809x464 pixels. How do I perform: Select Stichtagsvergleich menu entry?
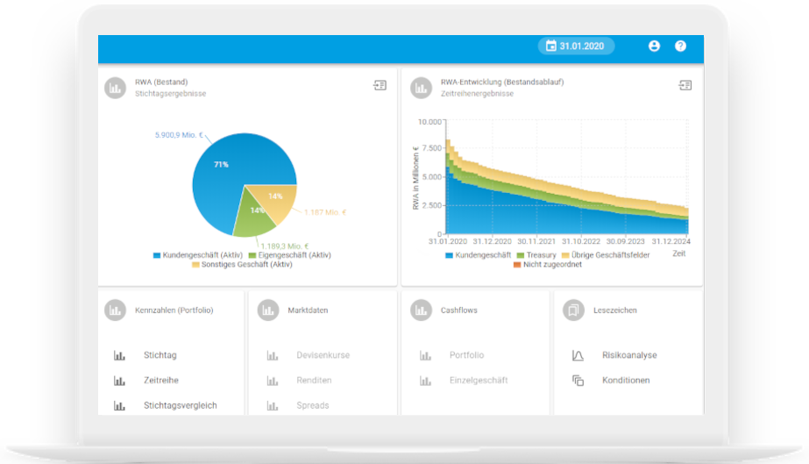pos(180,405)
